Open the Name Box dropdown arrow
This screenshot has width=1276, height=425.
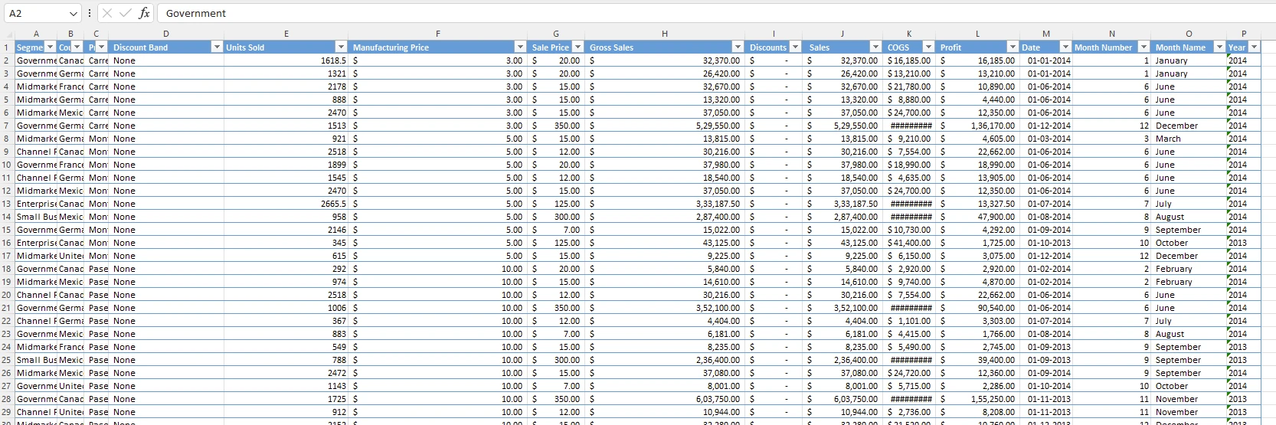73,14
